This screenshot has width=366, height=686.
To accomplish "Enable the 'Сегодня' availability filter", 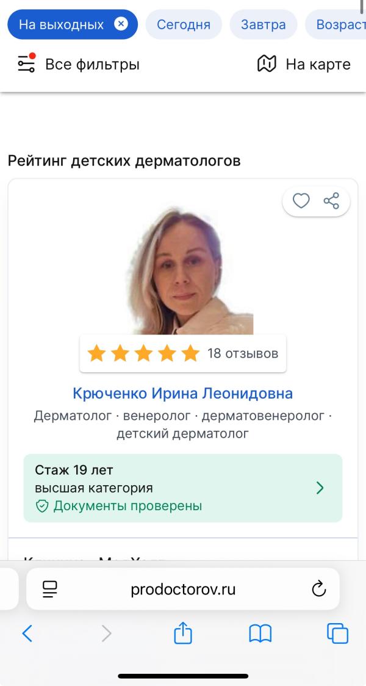I will (184, 24).
